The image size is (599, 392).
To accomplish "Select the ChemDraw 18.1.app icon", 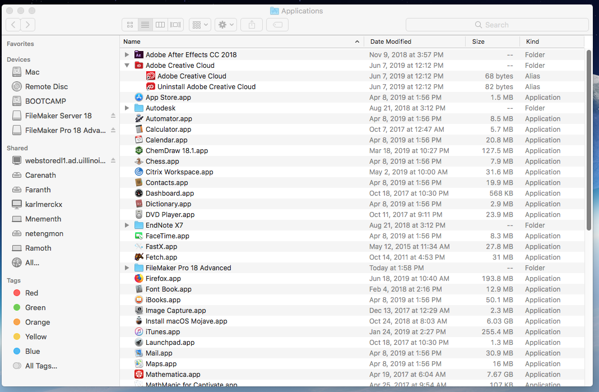I will tap(138, 151).
